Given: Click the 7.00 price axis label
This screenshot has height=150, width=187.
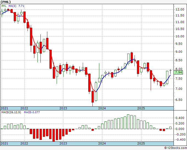Looking at the screenshot, I should click(x=179, y=89).
